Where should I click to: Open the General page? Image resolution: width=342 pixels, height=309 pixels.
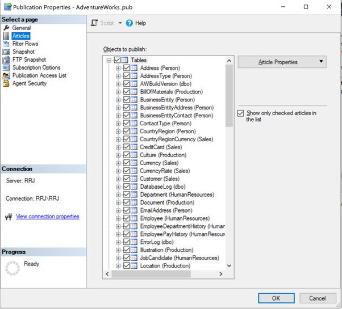point(22,28)
